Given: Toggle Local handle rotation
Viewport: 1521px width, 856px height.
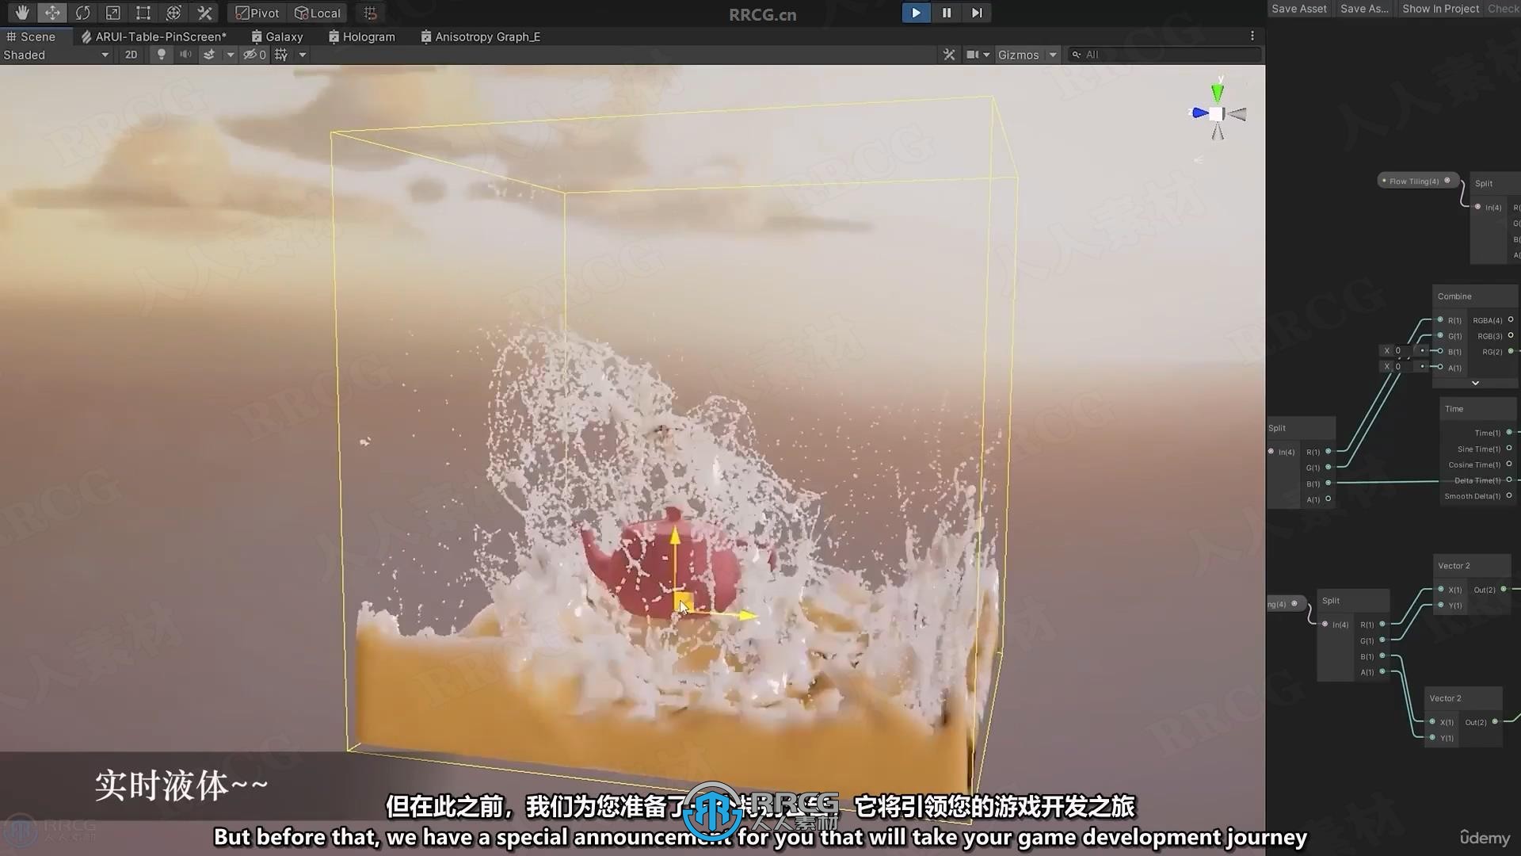Looking at the screenshot, I should tap(318, 13).
